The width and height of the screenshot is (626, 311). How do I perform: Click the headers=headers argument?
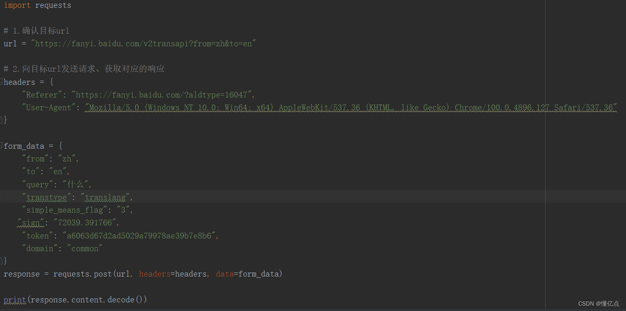coord(173,274)
